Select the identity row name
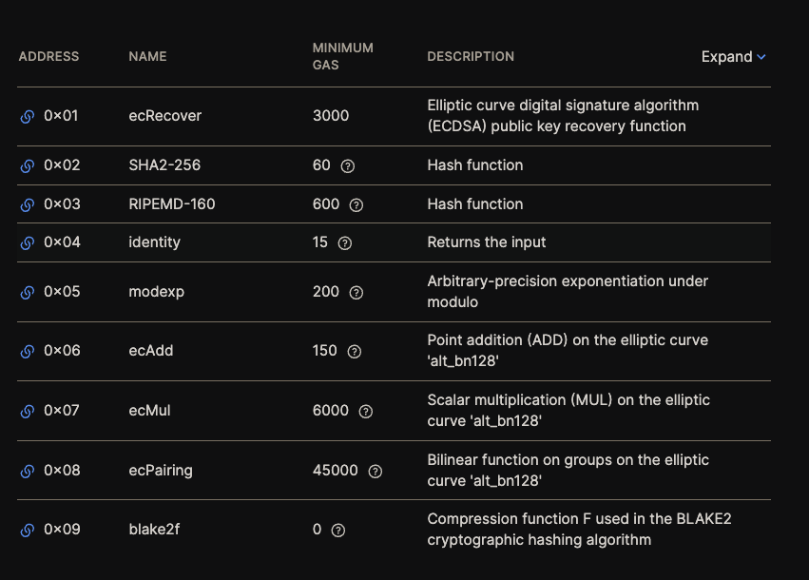809x580 pixels. point(154,242)
